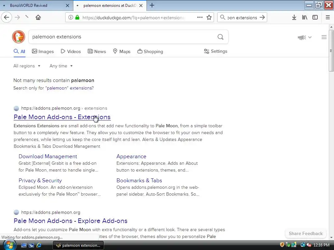The height and width of the screenshot is (250, 334).
Task: Click the addons.palemoon.org › extensions URL text
Action: click(x=64, y=108)
